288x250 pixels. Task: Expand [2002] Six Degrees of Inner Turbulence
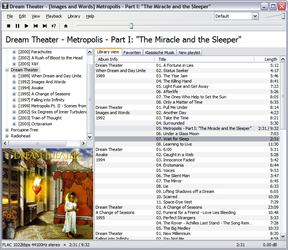[14, 112]
